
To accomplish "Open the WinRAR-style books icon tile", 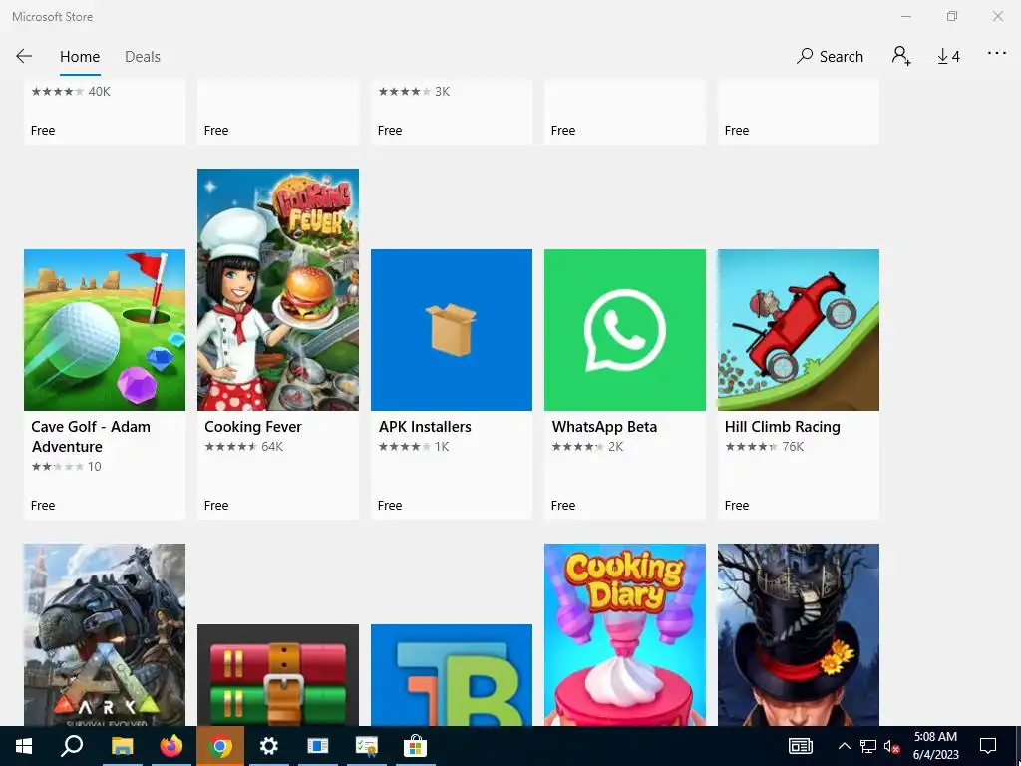I will (x=278, y=675).
